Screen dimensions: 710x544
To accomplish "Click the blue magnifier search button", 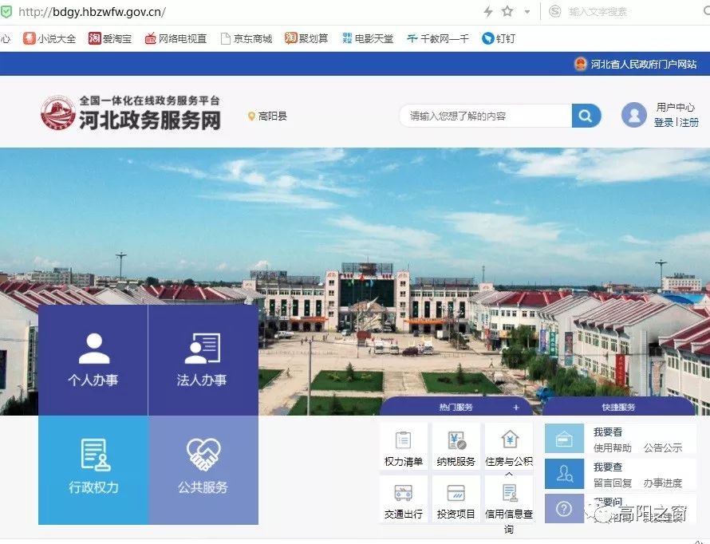I will 586,116.
